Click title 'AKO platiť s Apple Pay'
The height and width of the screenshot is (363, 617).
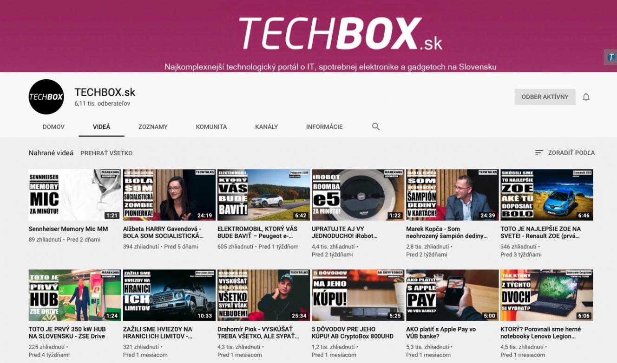pos(441,333)
